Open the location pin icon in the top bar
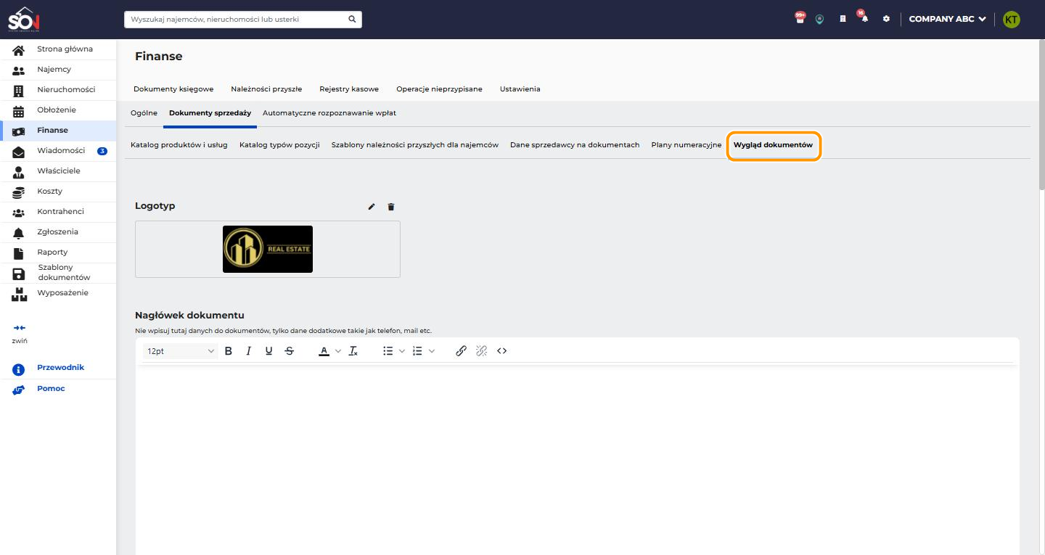Screen dimensions: 1045x555 click(820, 20)
